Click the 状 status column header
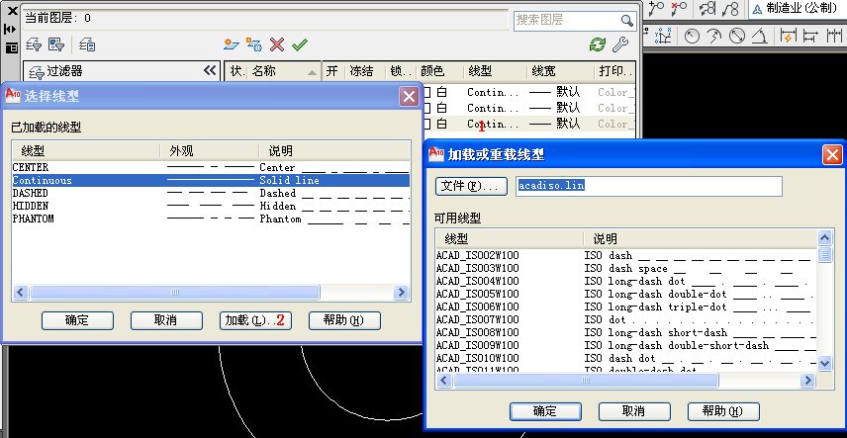847x438 pixels. tap(236, 71)
